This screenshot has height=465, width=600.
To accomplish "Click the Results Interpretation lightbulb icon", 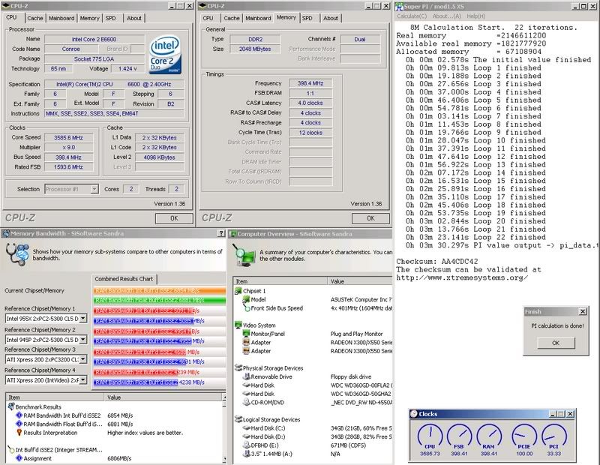I will tap(19, 433).
